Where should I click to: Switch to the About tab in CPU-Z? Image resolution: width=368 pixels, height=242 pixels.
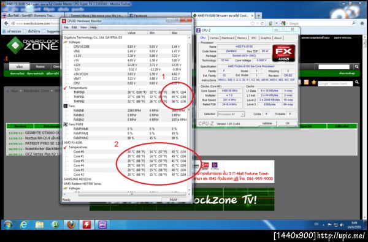coord(278,38)
